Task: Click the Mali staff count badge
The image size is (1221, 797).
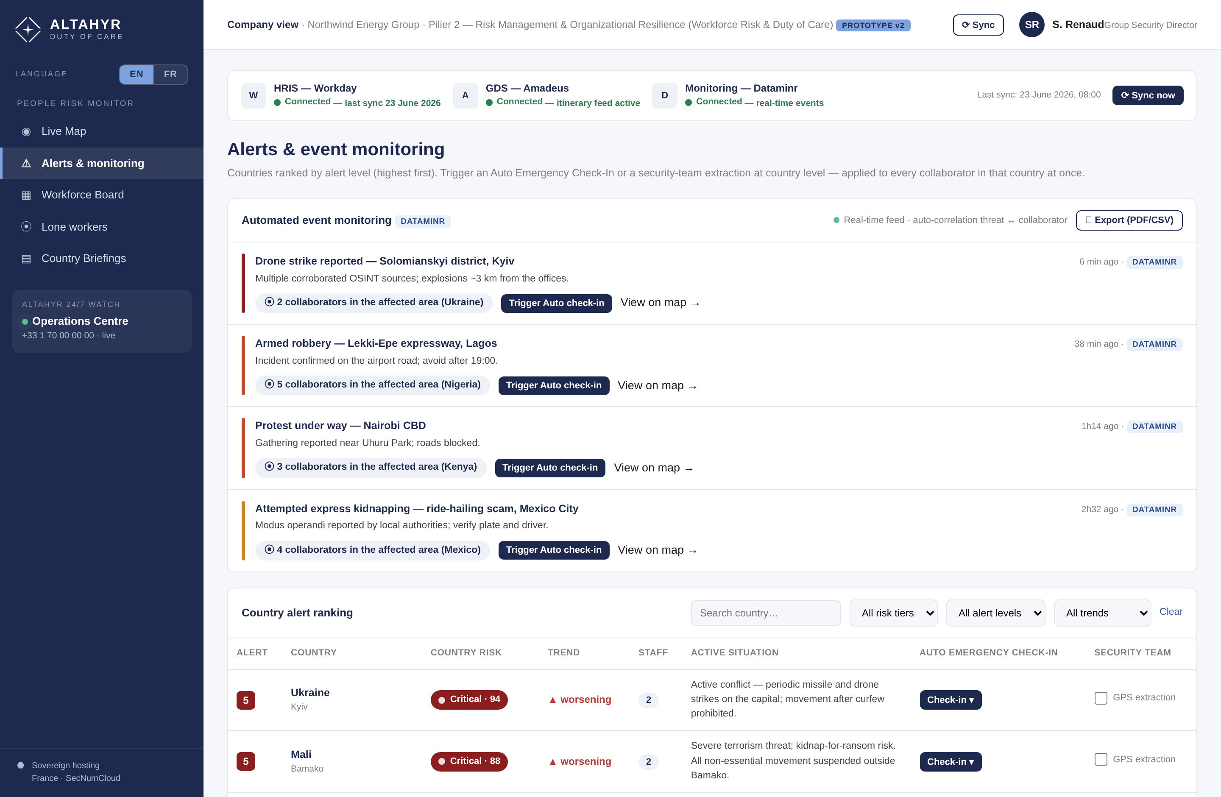Action: click(x=649, y=762)
